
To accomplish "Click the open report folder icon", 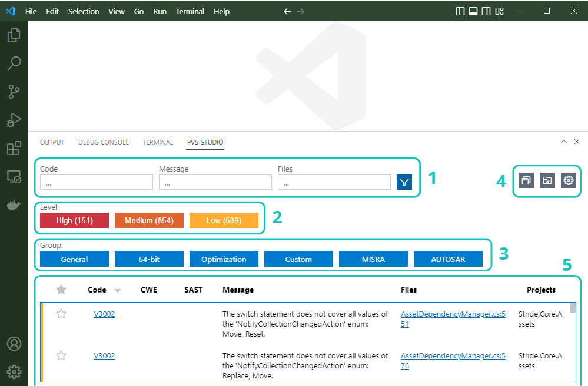I will (x=547, y=180).
